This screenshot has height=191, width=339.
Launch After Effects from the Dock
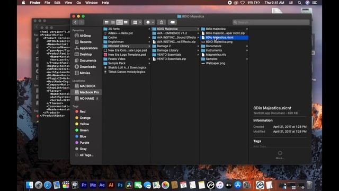102,185
